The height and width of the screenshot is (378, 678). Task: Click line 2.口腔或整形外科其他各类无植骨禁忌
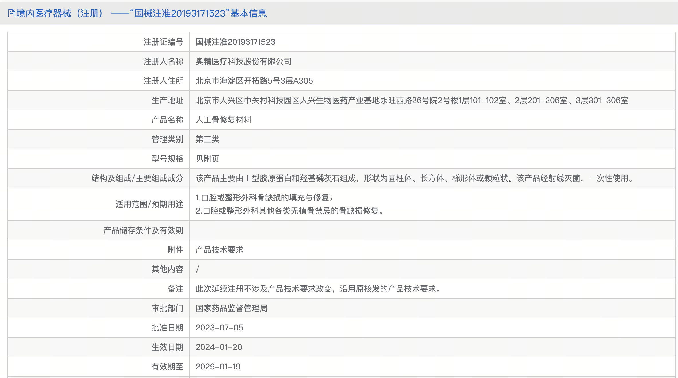(290, 211)
